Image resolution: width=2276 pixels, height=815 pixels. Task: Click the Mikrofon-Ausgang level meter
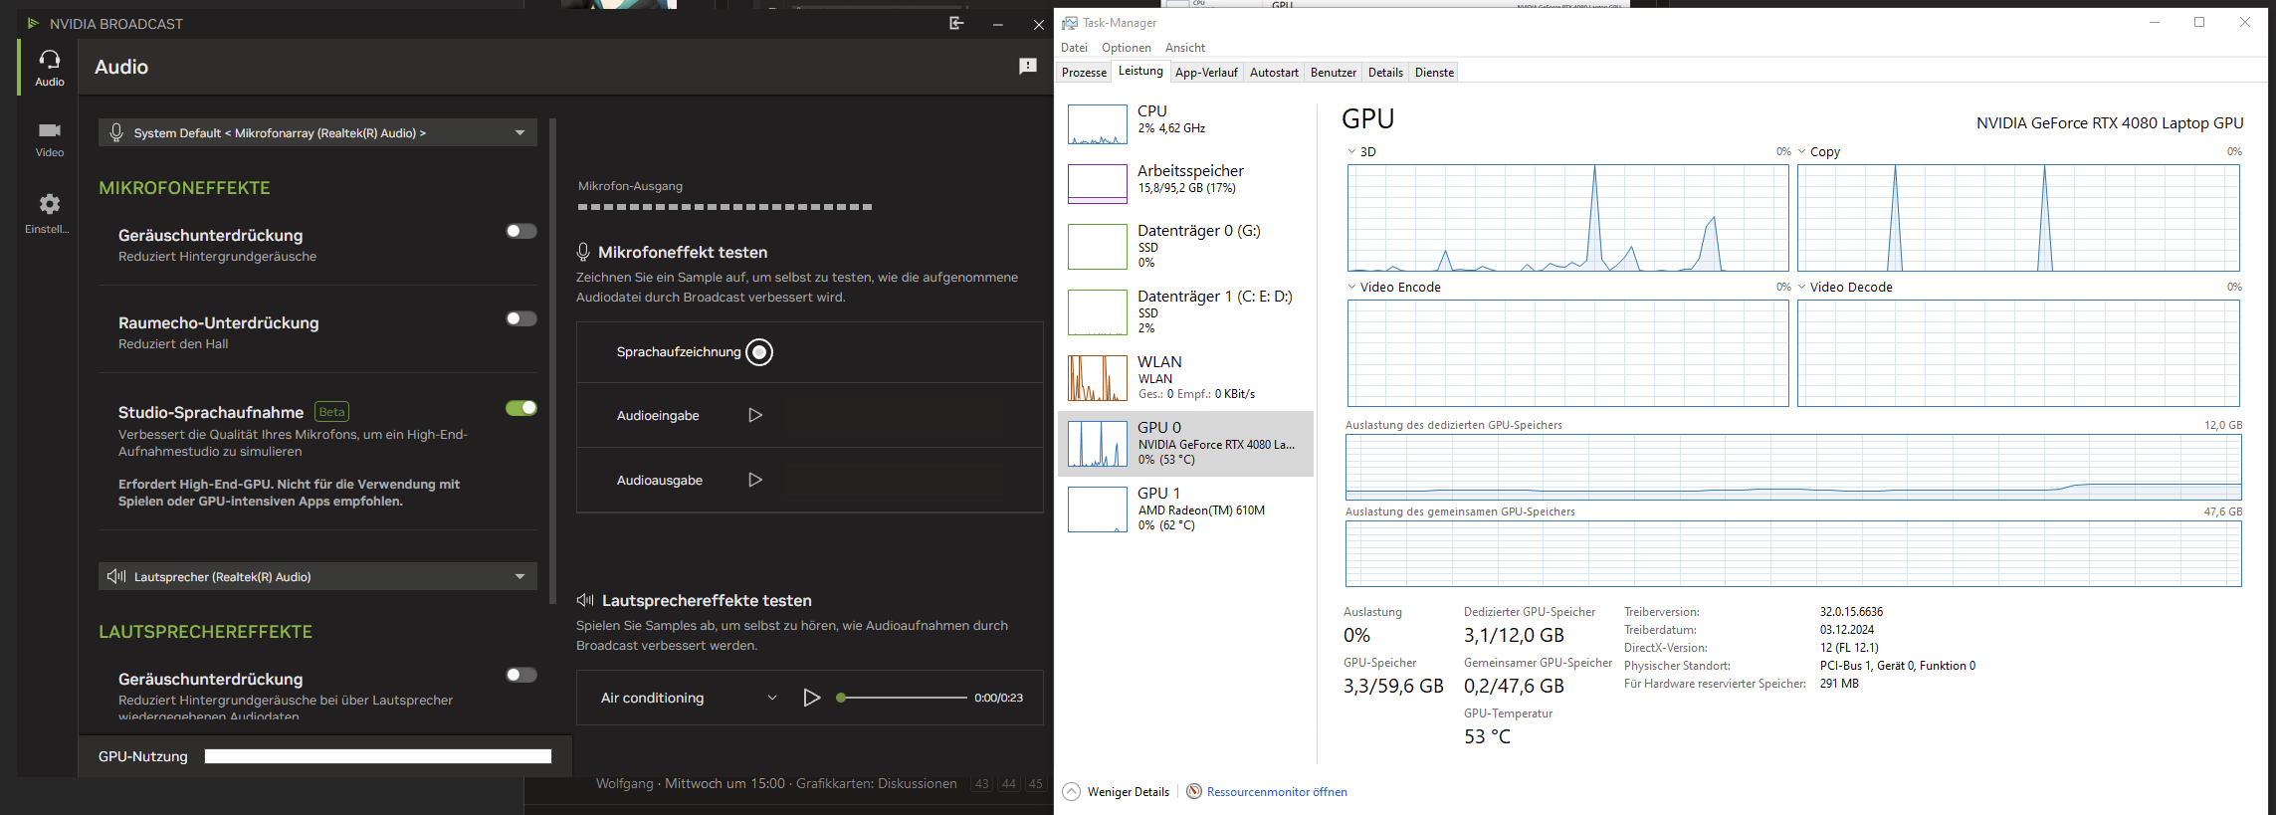click(725, 207)
